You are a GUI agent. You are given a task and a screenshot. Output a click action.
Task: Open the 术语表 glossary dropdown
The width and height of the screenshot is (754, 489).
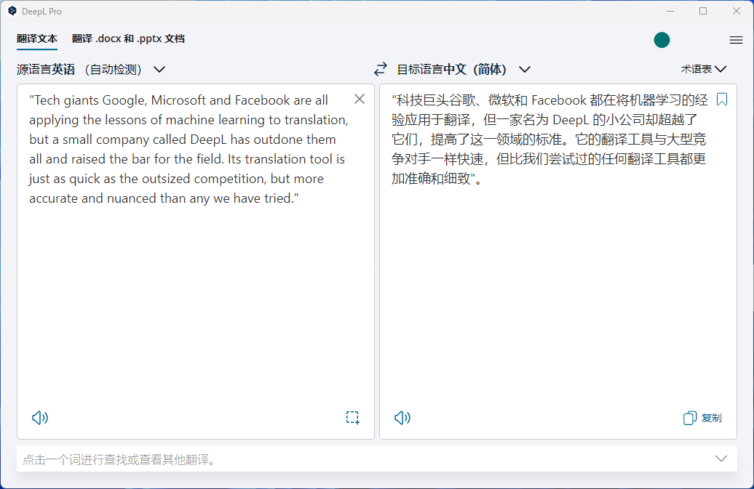click(x=704, y=69)
